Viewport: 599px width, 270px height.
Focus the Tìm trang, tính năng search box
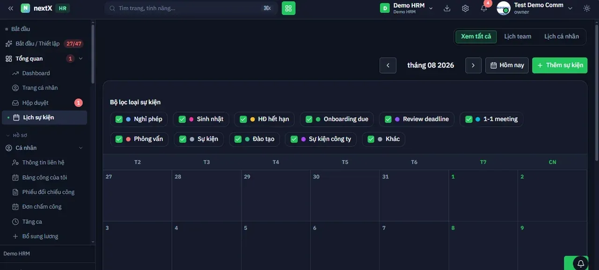(x=191, y=8)
